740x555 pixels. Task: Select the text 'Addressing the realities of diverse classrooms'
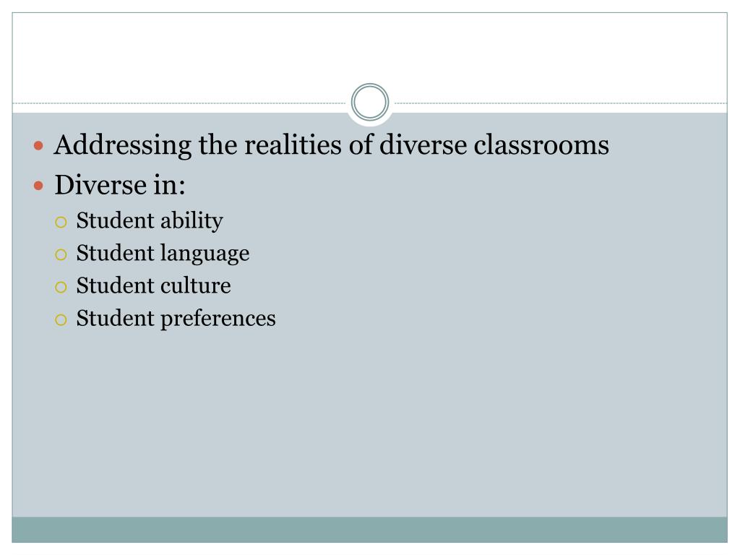coord(331,145)
